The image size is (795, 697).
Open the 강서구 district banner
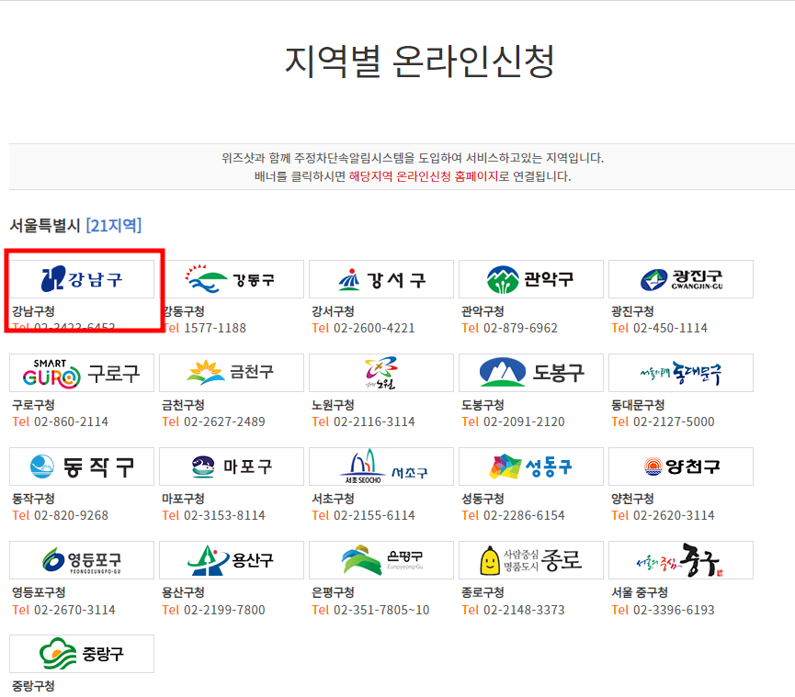[x=381, y=279]
